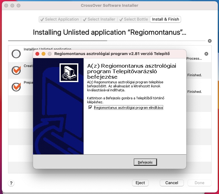Cancel the Installing Unlisted application task X icon
219x194 pixels.
pos(206,54)
